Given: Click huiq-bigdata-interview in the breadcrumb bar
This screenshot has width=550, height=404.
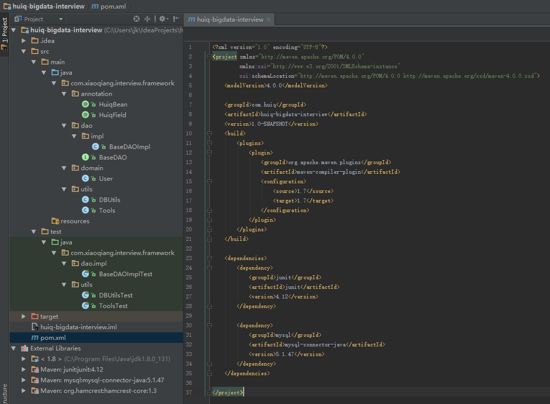Looking at the screenshot, I should (x=44, y=6).
